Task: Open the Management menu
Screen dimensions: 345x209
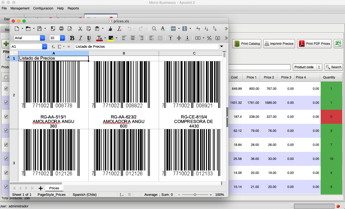Action: 20,8
